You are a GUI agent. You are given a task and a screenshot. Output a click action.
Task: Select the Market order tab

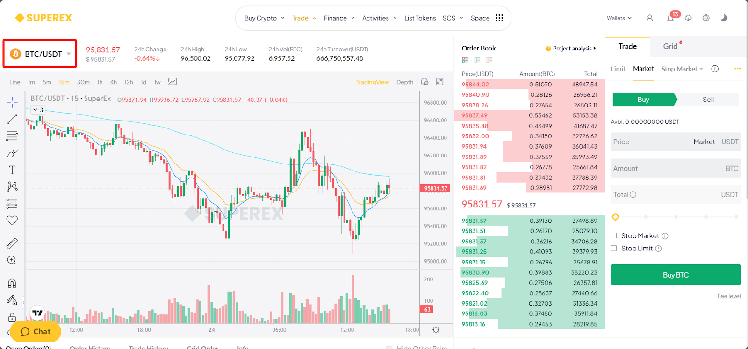coord(643,69)
